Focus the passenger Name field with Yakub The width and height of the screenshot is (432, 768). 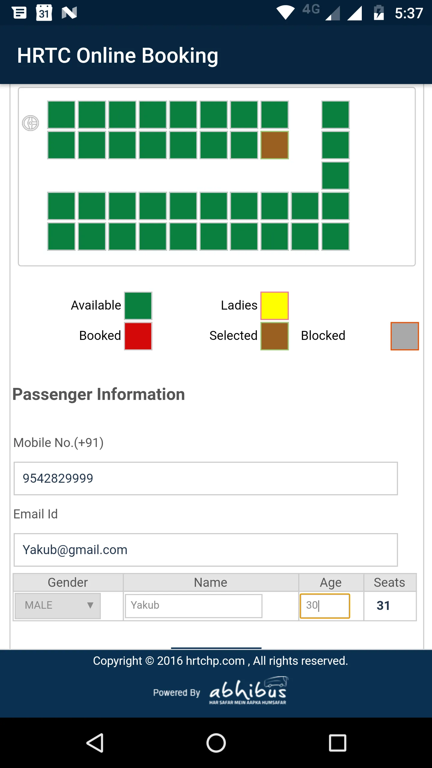tap(194, 606)
